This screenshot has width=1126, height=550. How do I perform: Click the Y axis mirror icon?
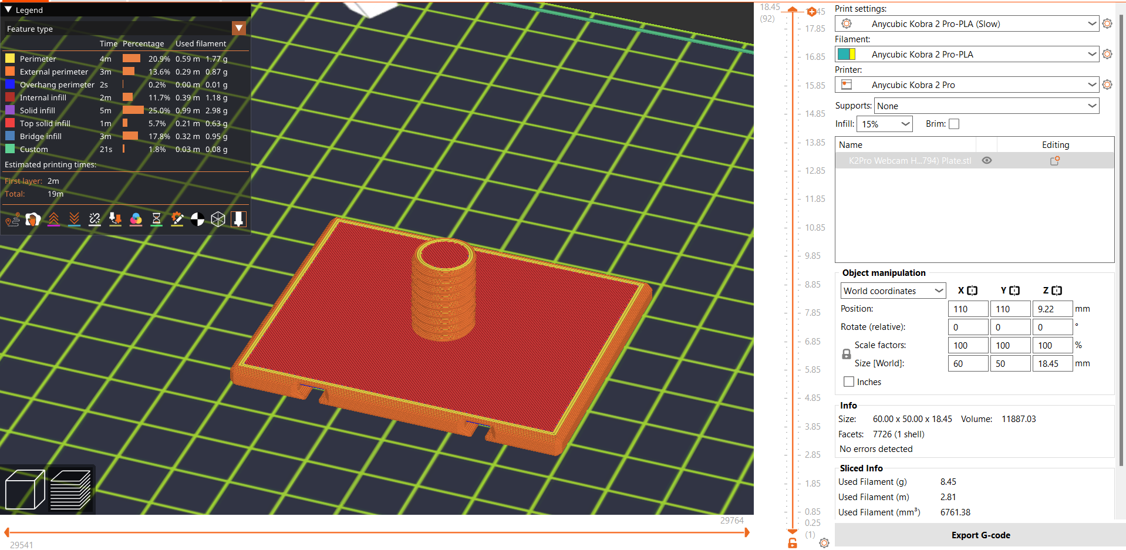tap(1014, 291)
